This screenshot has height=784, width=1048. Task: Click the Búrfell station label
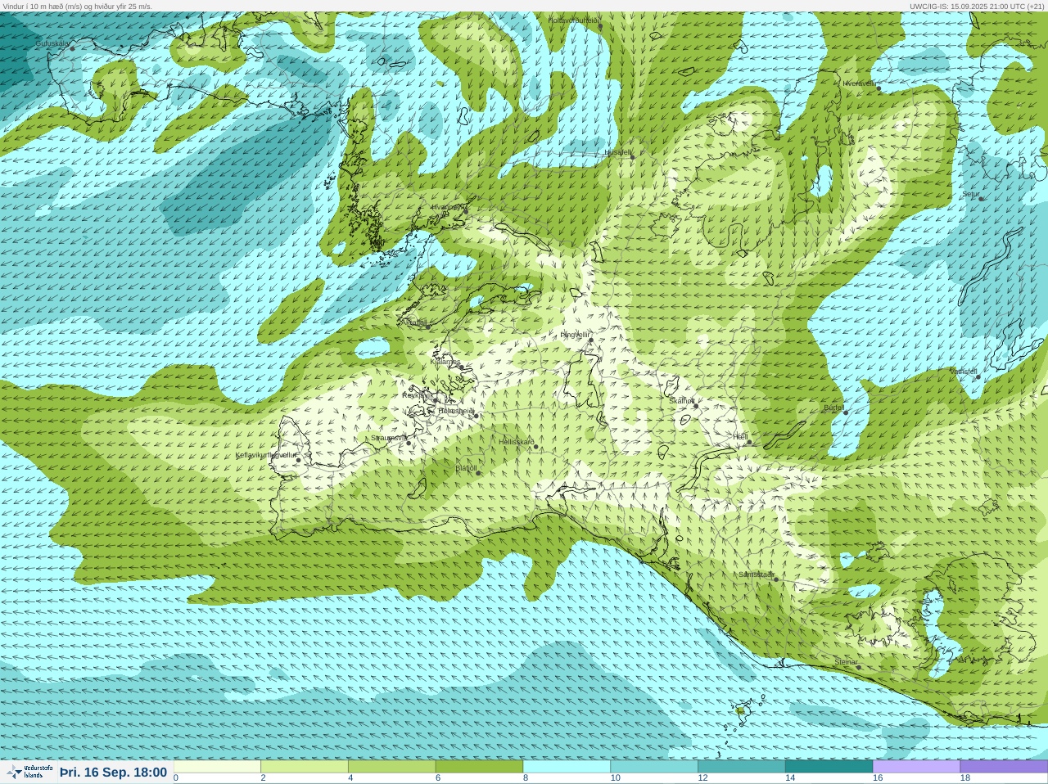(833, 408)
